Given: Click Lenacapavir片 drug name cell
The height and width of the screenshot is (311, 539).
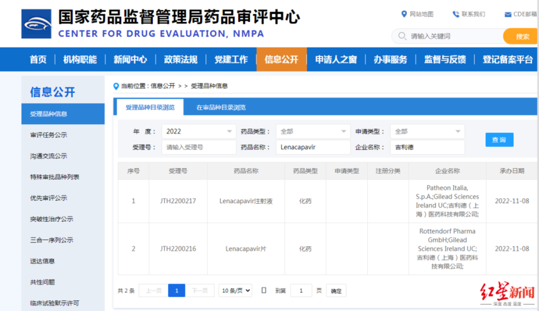Looking at the screenshot, I should pyautogui.click(x=246, y=249).
